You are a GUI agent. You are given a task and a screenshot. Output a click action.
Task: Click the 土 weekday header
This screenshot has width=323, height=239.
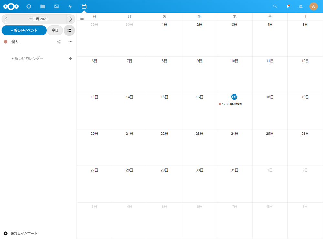coord(305,17)
